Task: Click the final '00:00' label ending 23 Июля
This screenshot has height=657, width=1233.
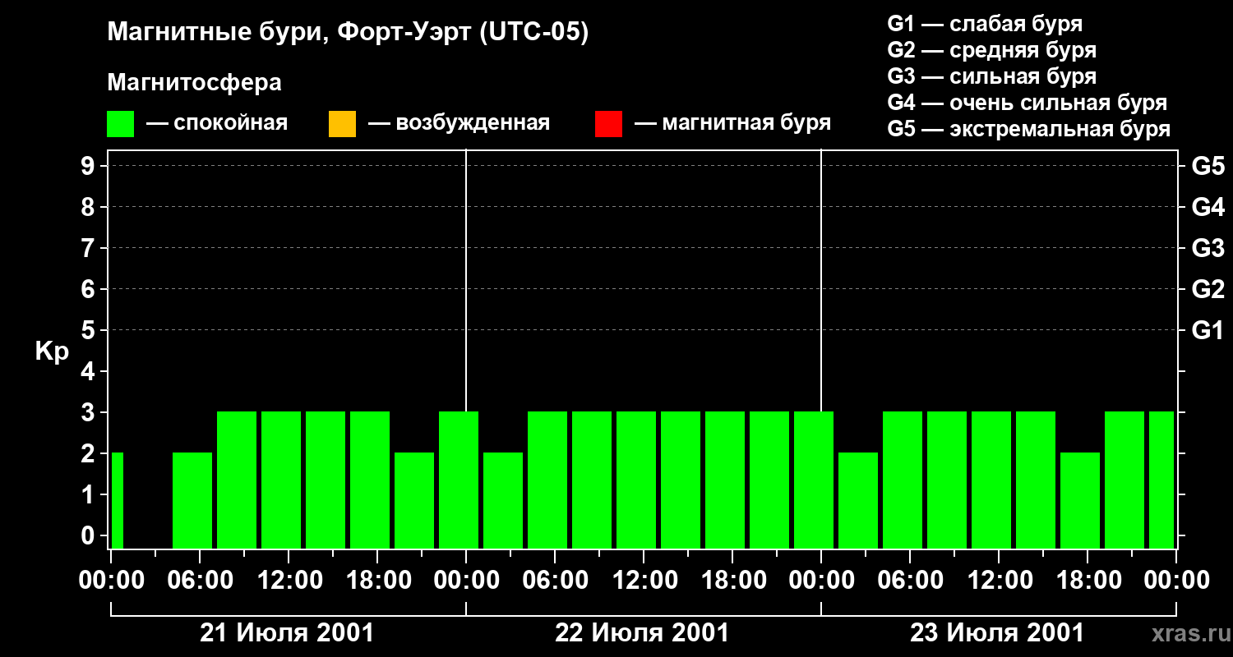Action: (1176, 580)
